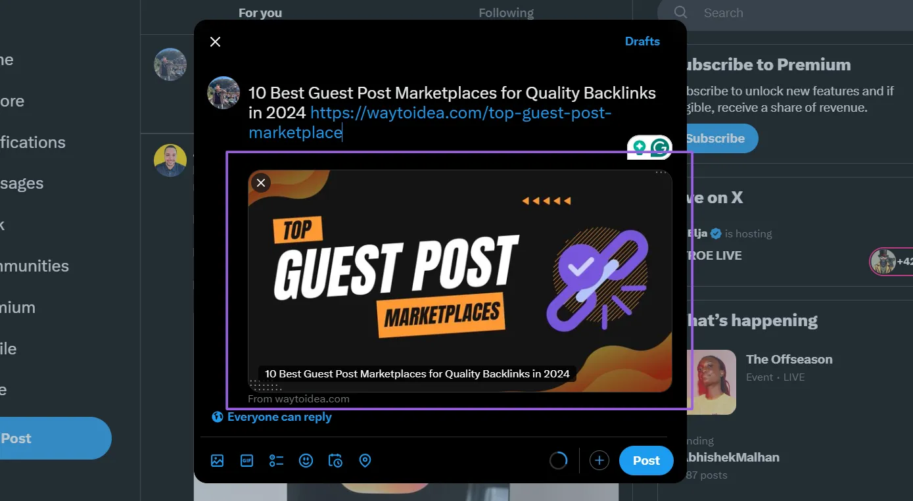Open Everyone can reply settings
The image size is (913, 501).
(x=272, y=417)
